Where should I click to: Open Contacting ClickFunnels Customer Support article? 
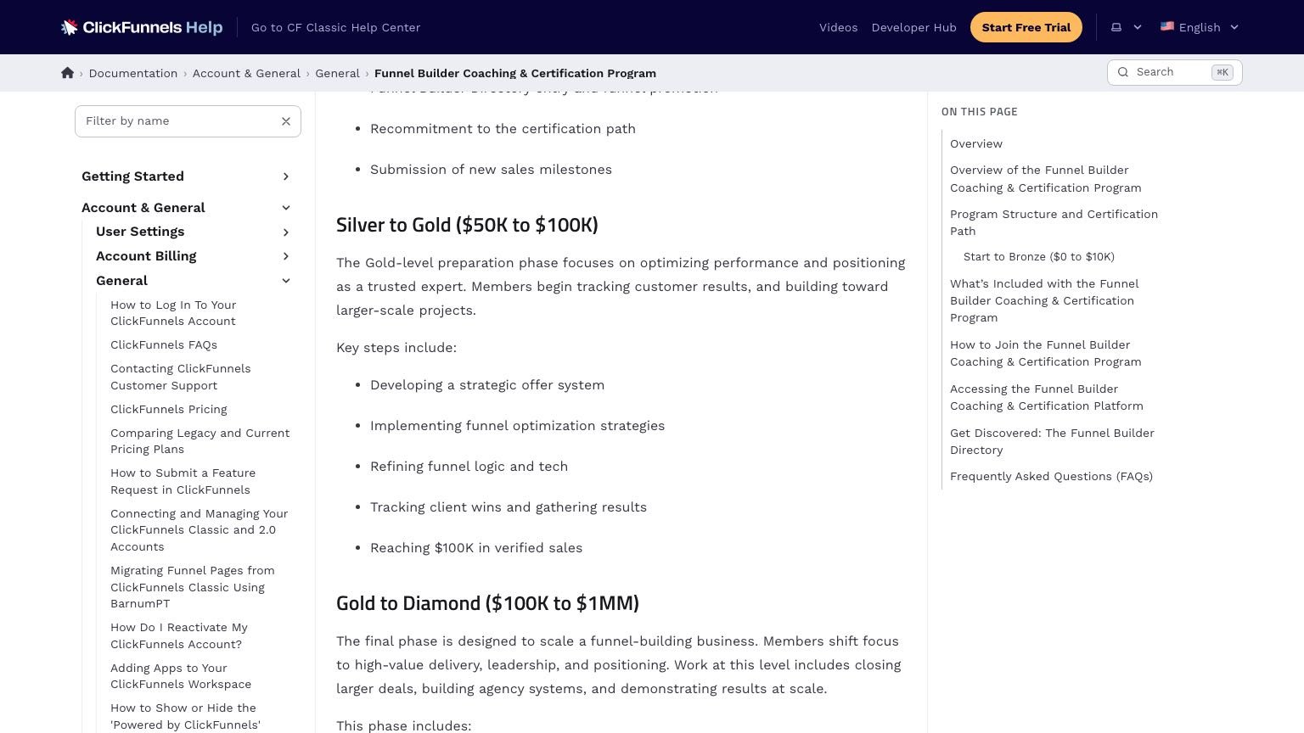pyautogui.click(x=180, y=378)
